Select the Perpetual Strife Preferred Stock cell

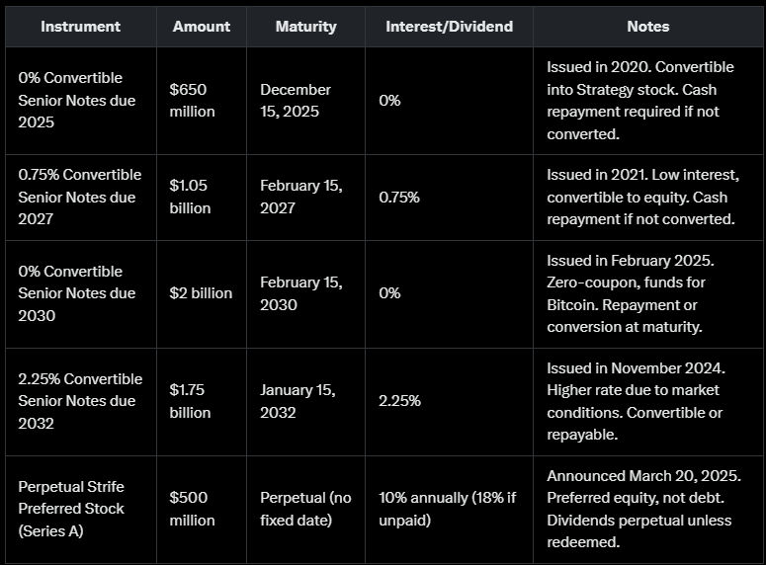click(71, 509)
